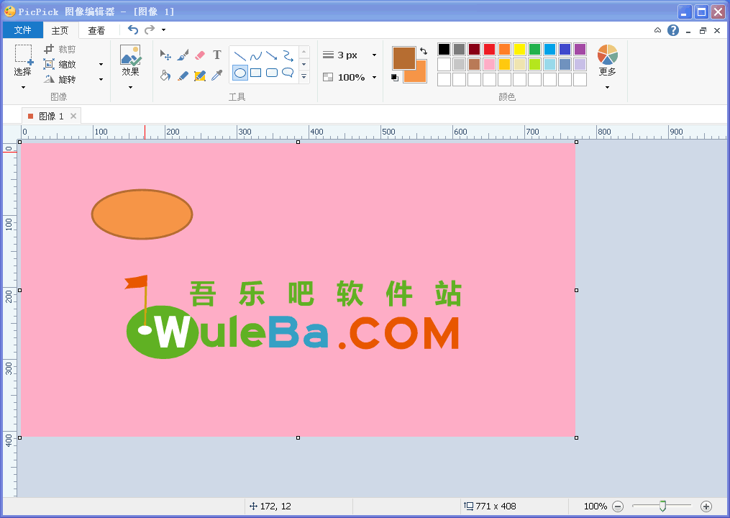Restore the inner document window

(x=703, y=30)
